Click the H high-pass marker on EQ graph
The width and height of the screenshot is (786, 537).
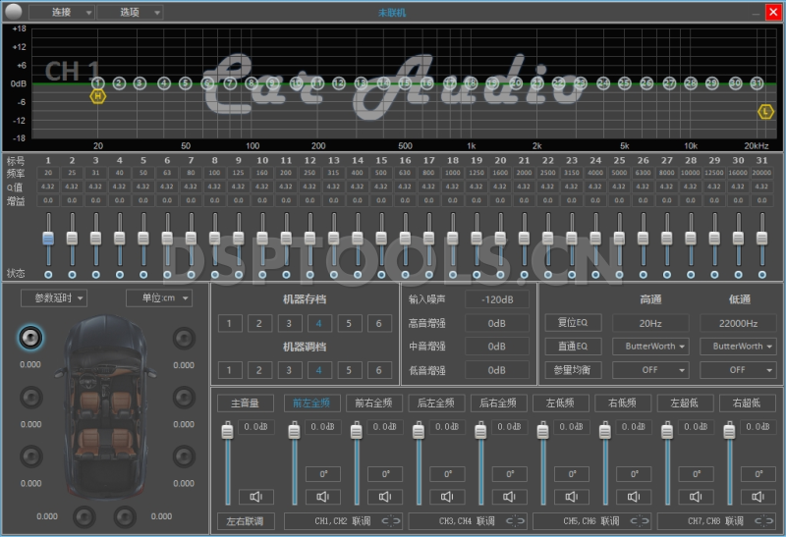pyautogui.click(x=97, y=96)
